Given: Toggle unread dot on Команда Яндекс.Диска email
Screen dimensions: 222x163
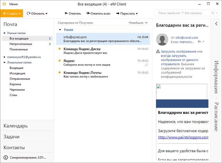Looking at the screenshot, I should coord(60,49).
